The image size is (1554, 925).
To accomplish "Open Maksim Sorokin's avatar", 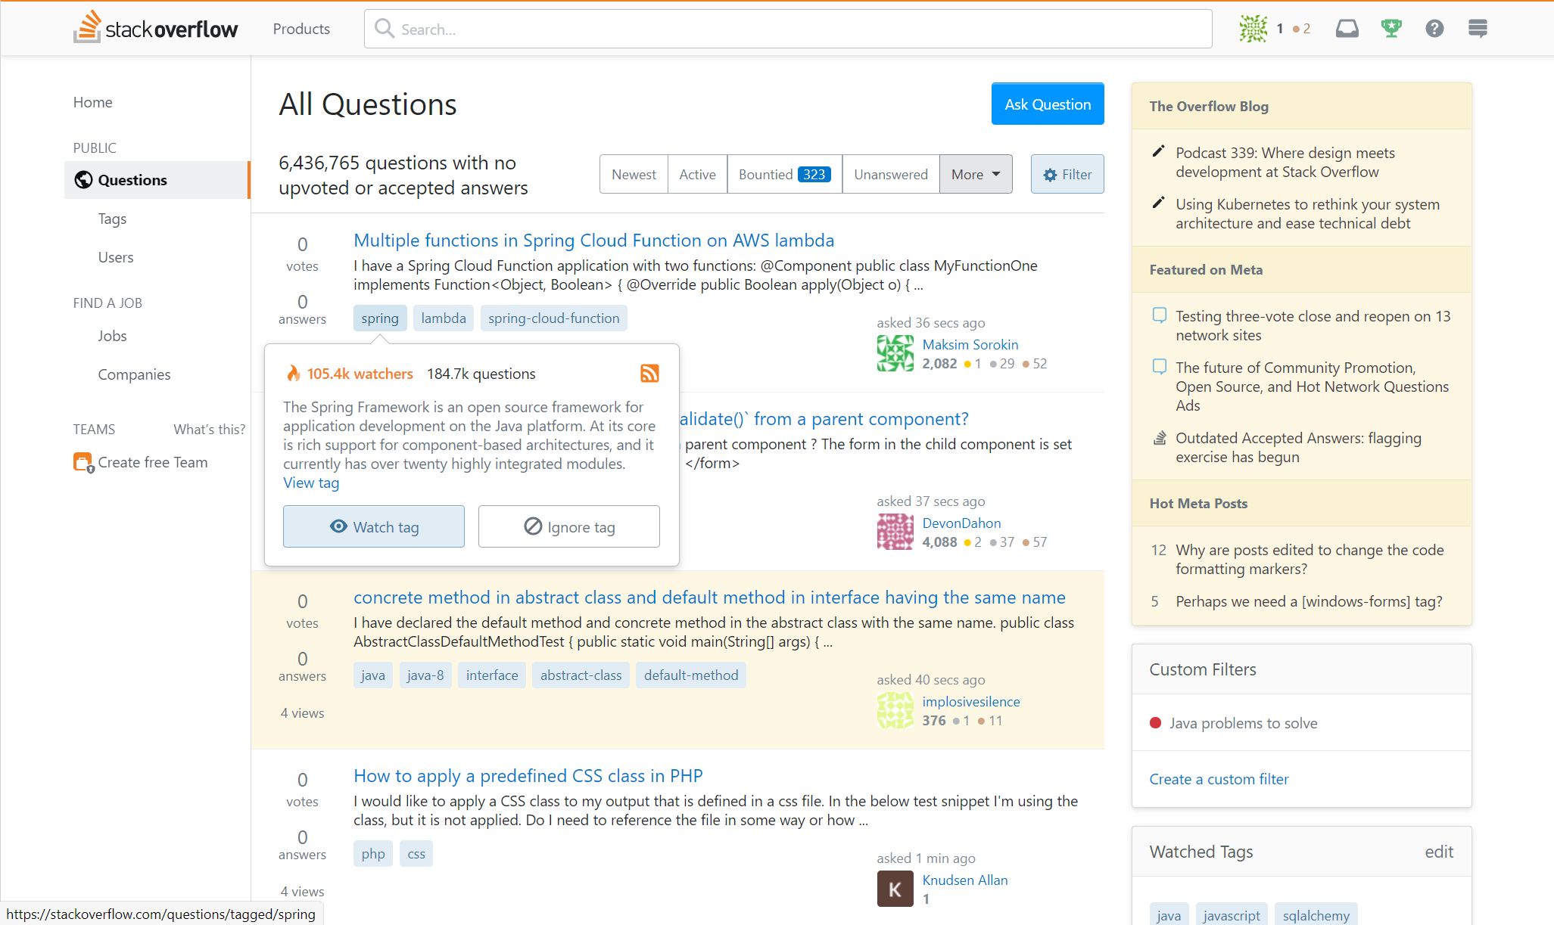I will tap(895, 353).
